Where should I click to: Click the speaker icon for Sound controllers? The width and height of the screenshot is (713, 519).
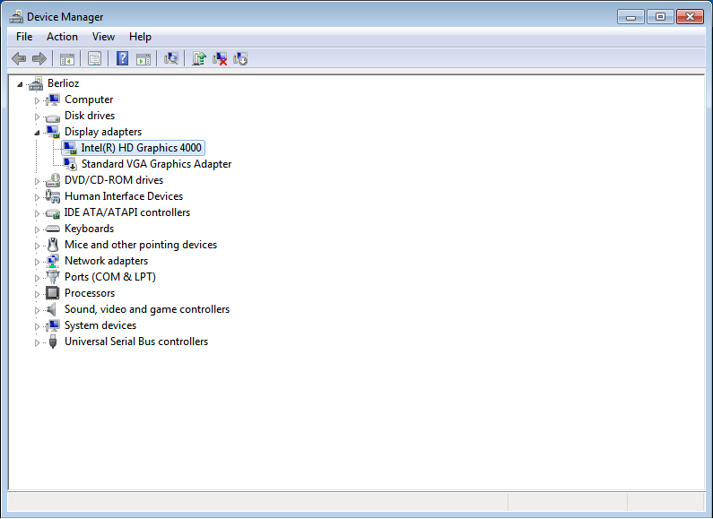[x=51, y=309]
